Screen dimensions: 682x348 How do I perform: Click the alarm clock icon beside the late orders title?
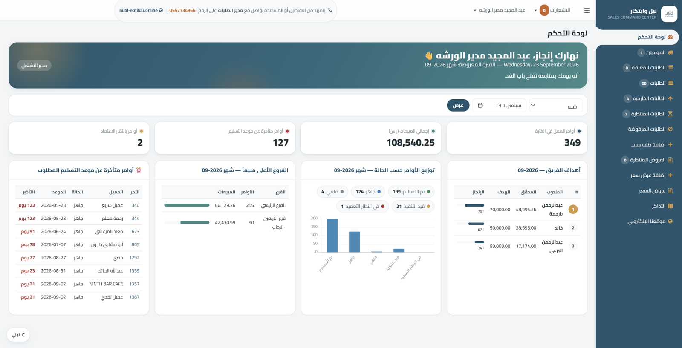tap(139, 170)
